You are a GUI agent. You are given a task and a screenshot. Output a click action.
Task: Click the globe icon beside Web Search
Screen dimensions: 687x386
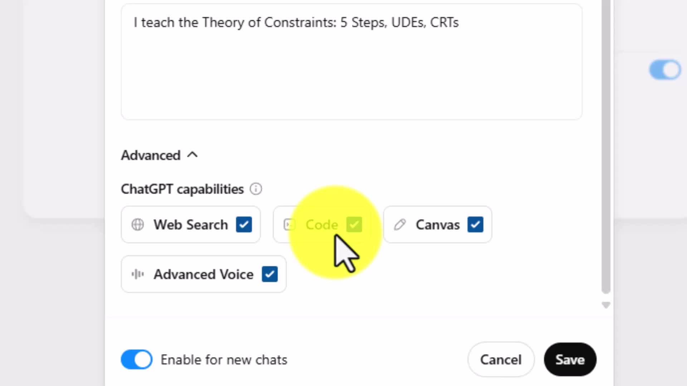137,225
